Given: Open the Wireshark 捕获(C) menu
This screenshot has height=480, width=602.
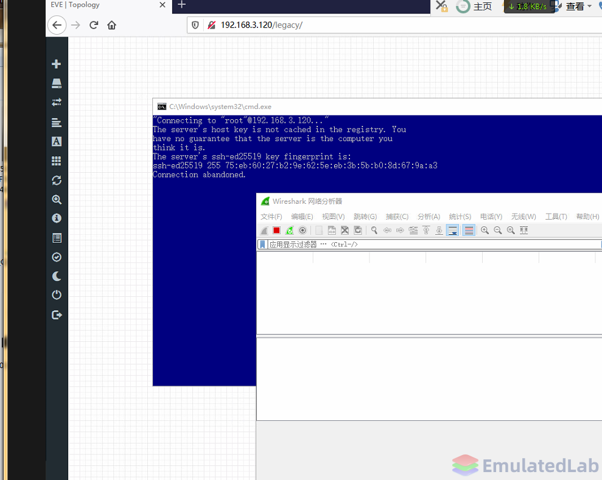Looking at the screenshot, I should 397,217.
